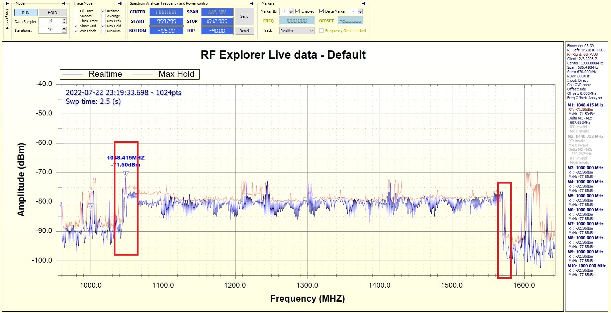Click the Amplitude (dBm) axis title
This screenshot has height=313, width=611.
tap(21, 180)
